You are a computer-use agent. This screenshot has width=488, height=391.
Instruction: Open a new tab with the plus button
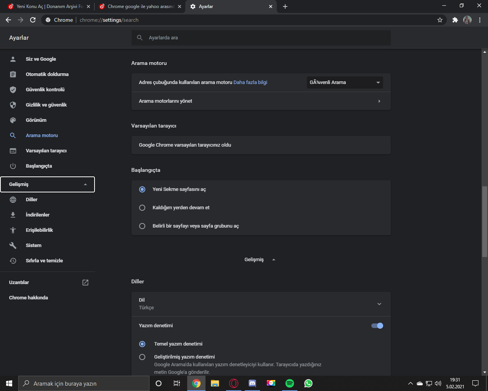click(285, 6)
